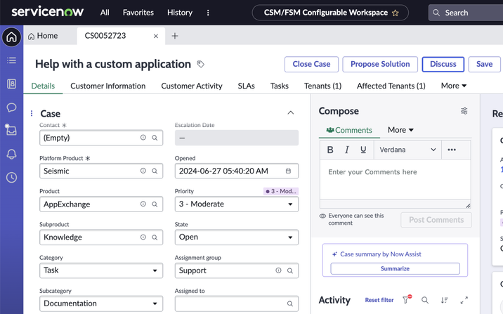
Task: Click the tag icon beside case title
Action: pos(200,64)
